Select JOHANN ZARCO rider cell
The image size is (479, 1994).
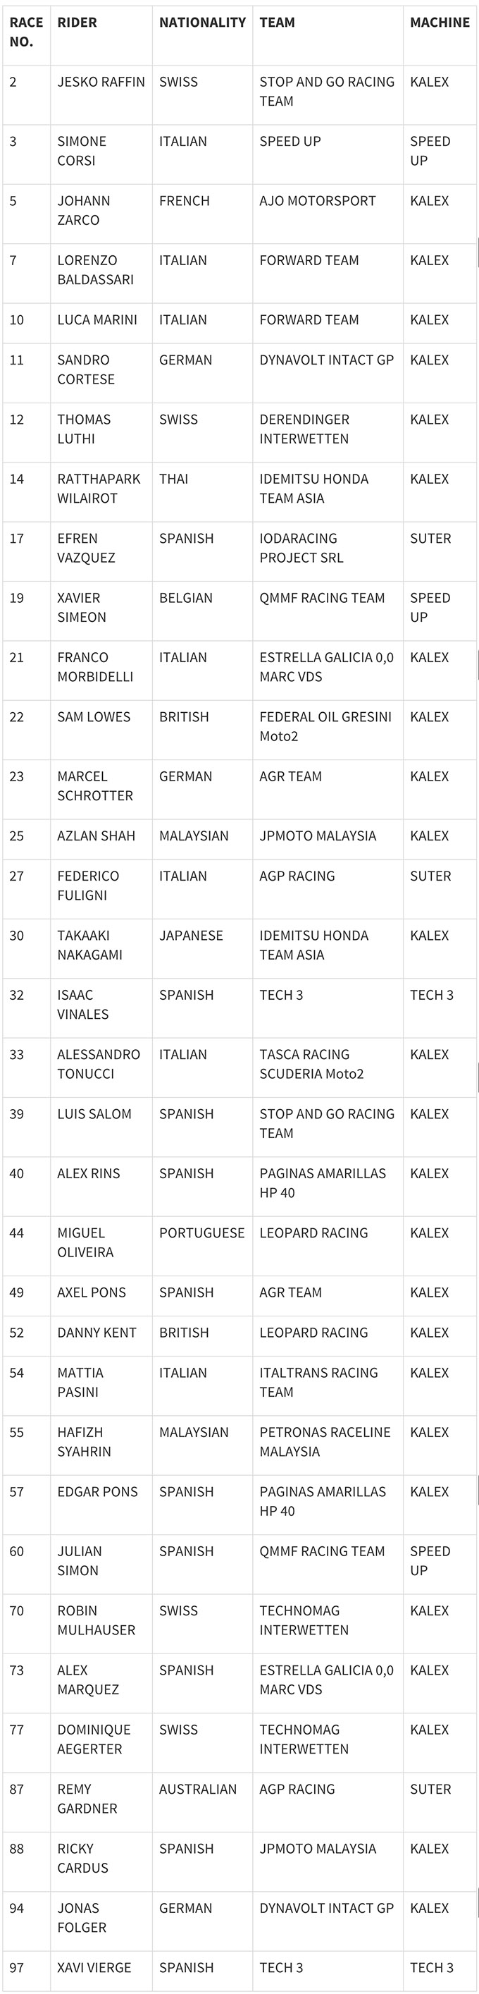[x=101, y=214]
